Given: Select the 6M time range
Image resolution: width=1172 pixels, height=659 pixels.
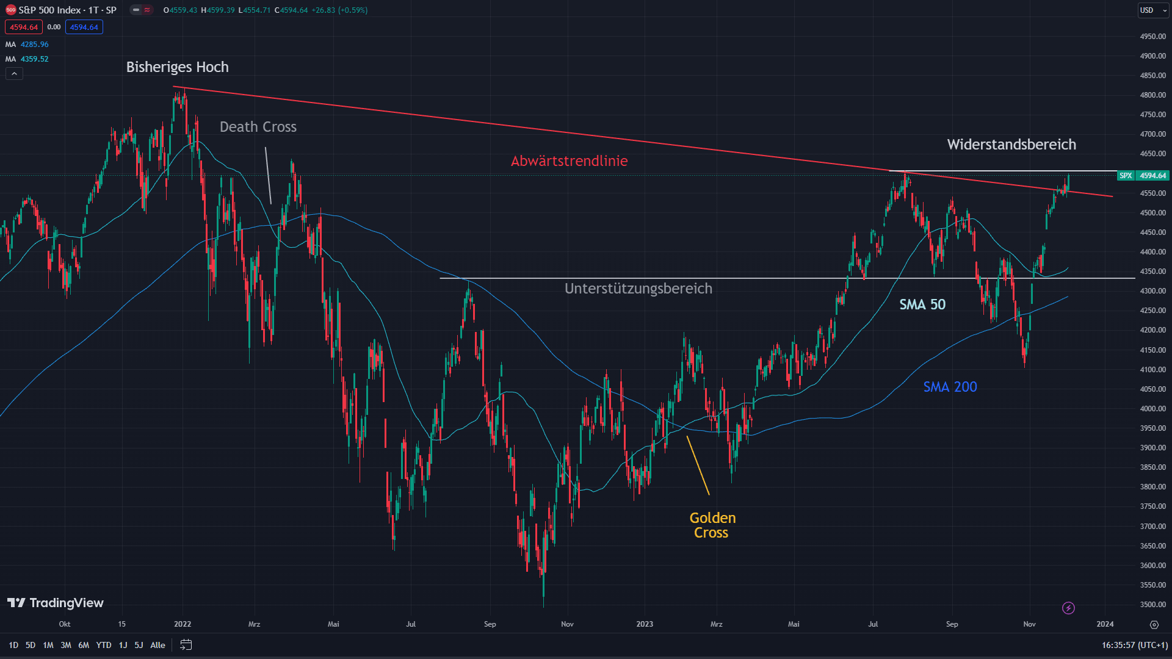Looking at the screenshot, I should tap(84, 645).
